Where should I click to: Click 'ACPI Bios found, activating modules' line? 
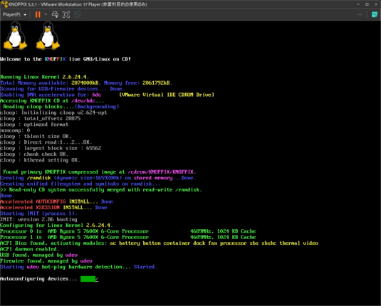tap(159, 243)
